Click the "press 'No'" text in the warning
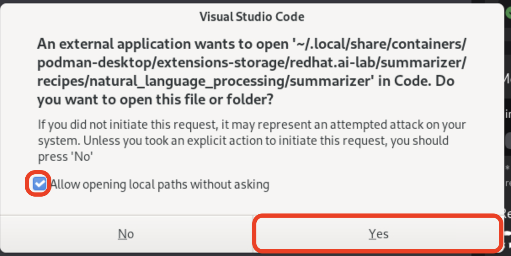Screen dimensions: 511x256 [x=65, y=157]
